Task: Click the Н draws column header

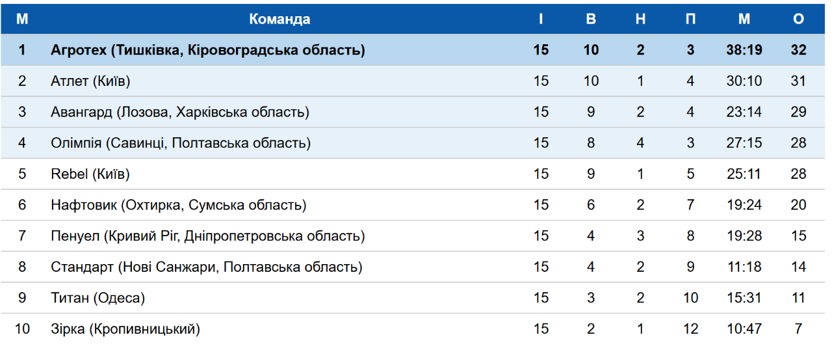Action: click(640, 20)
